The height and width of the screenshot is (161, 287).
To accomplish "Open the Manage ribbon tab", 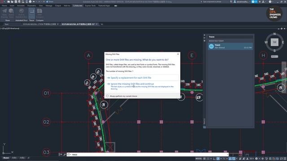I will tap(49, 6).
